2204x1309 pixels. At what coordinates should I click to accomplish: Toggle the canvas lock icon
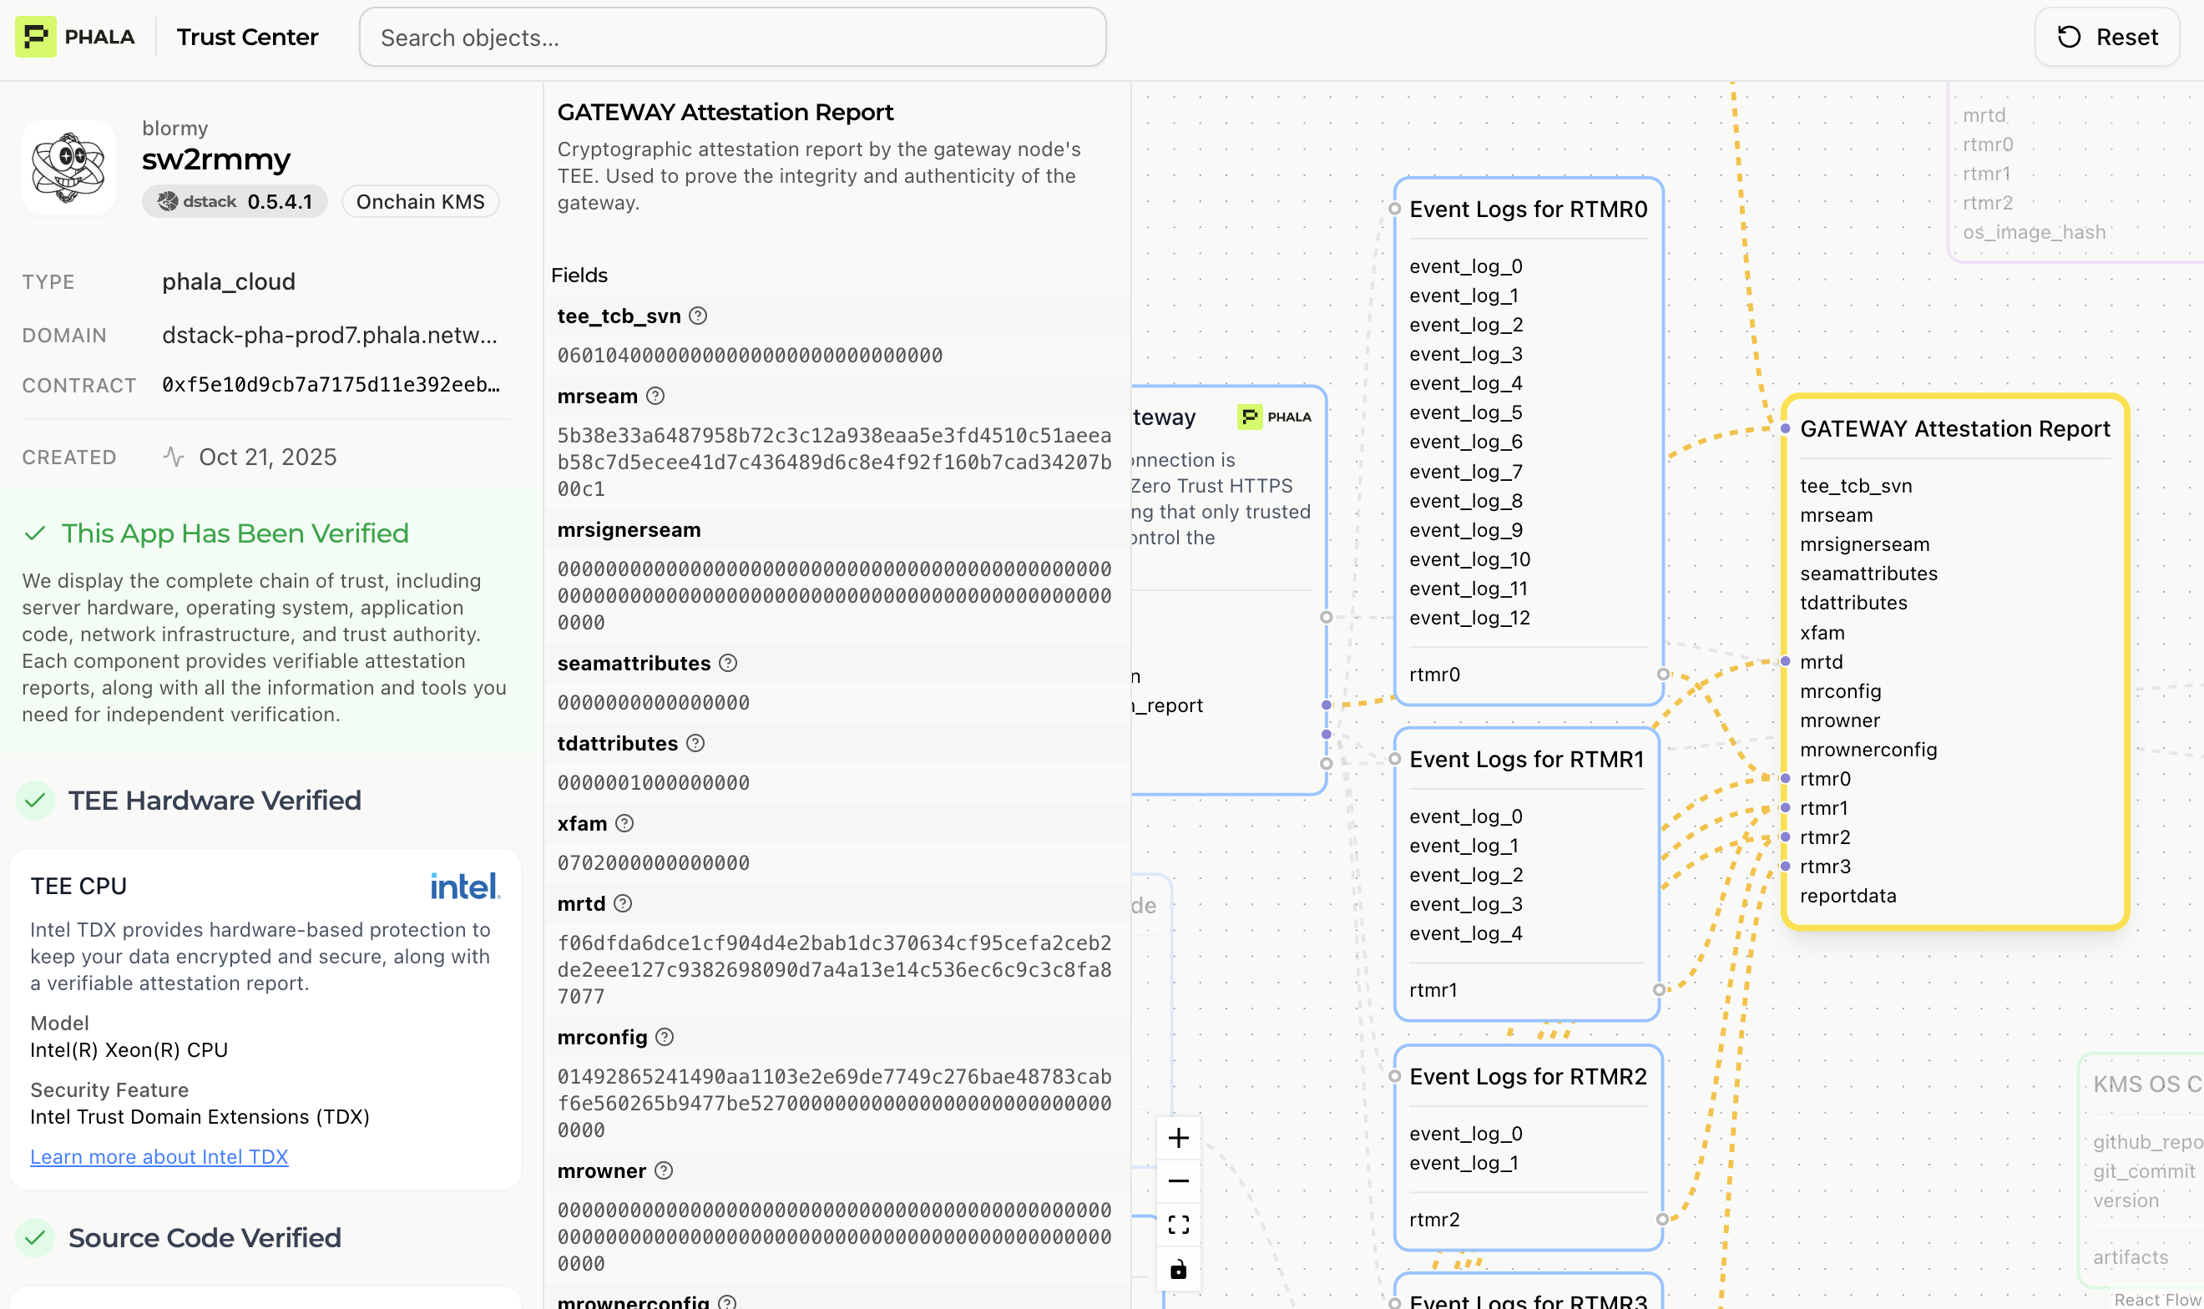point(1178,1269)
